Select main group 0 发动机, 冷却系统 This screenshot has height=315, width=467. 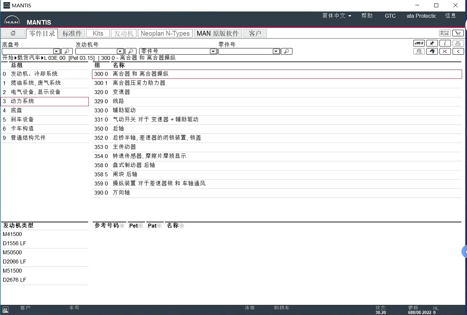click(45, 74)
